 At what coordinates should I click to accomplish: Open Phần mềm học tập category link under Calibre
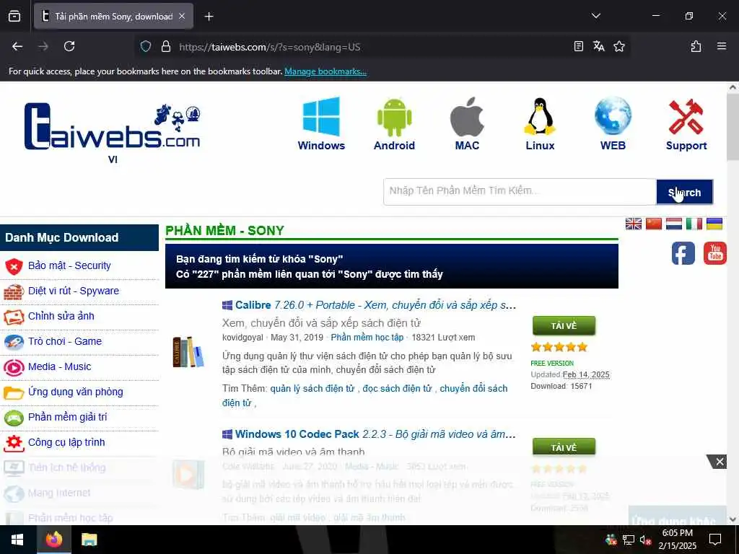(367, 338)
